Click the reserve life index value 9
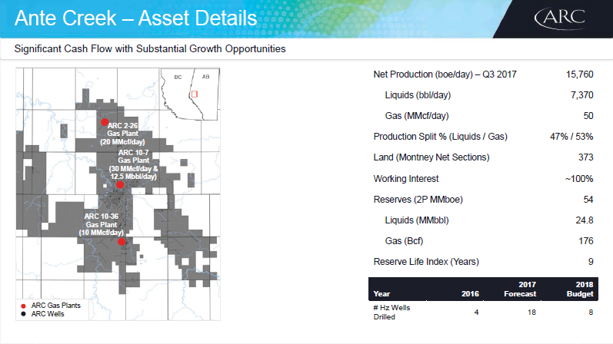Screen dimensions: 613x344 tap(591, 262)
